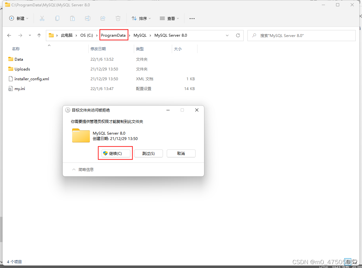This screenshot has height=268, width=362.
Task: Sort by Type (类型) column header
Action: (140, 49)
